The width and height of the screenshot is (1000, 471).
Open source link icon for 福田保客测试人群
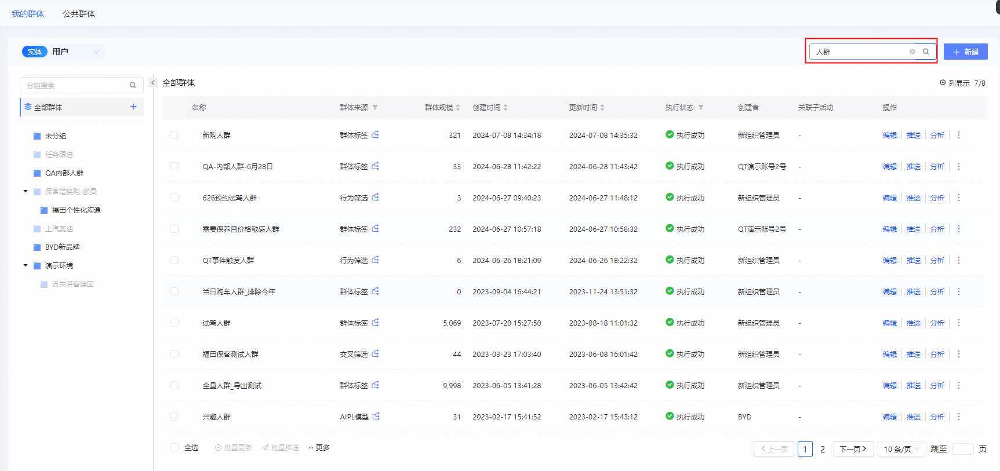coord(376,353)
